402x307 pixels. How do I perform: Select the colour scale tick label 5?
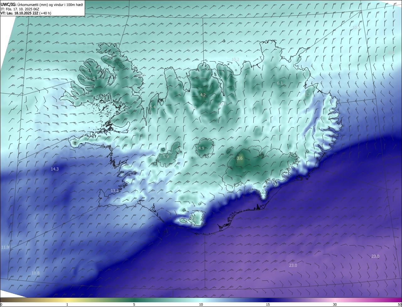(134, 305)
